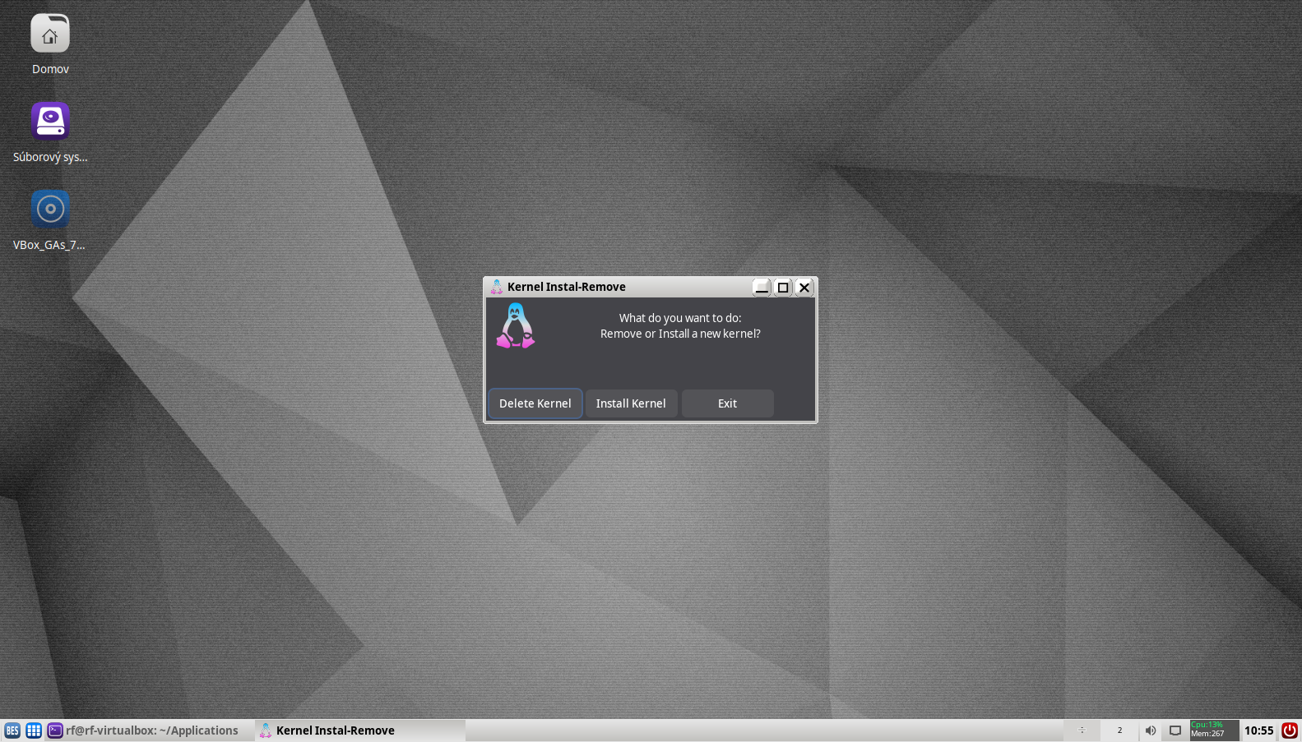Choose Install Kernel in the dialog

pos(631,403)
